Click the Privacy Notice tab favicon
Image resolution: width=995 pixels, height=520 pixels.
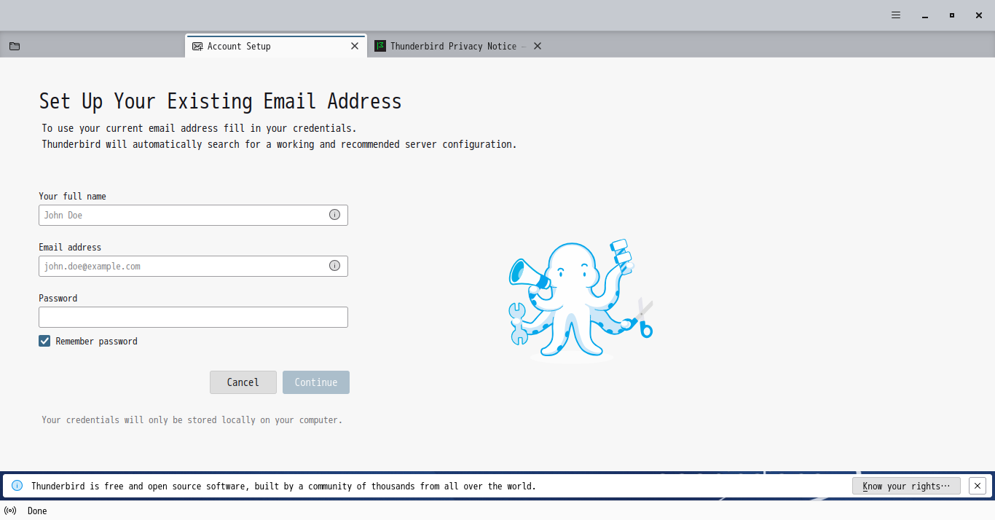point(379,46)
